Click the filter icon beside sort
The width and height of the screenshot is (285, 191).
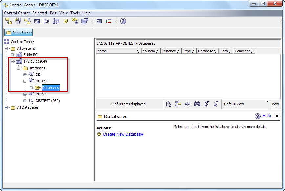pyautogui.click(x=178, y=104)
